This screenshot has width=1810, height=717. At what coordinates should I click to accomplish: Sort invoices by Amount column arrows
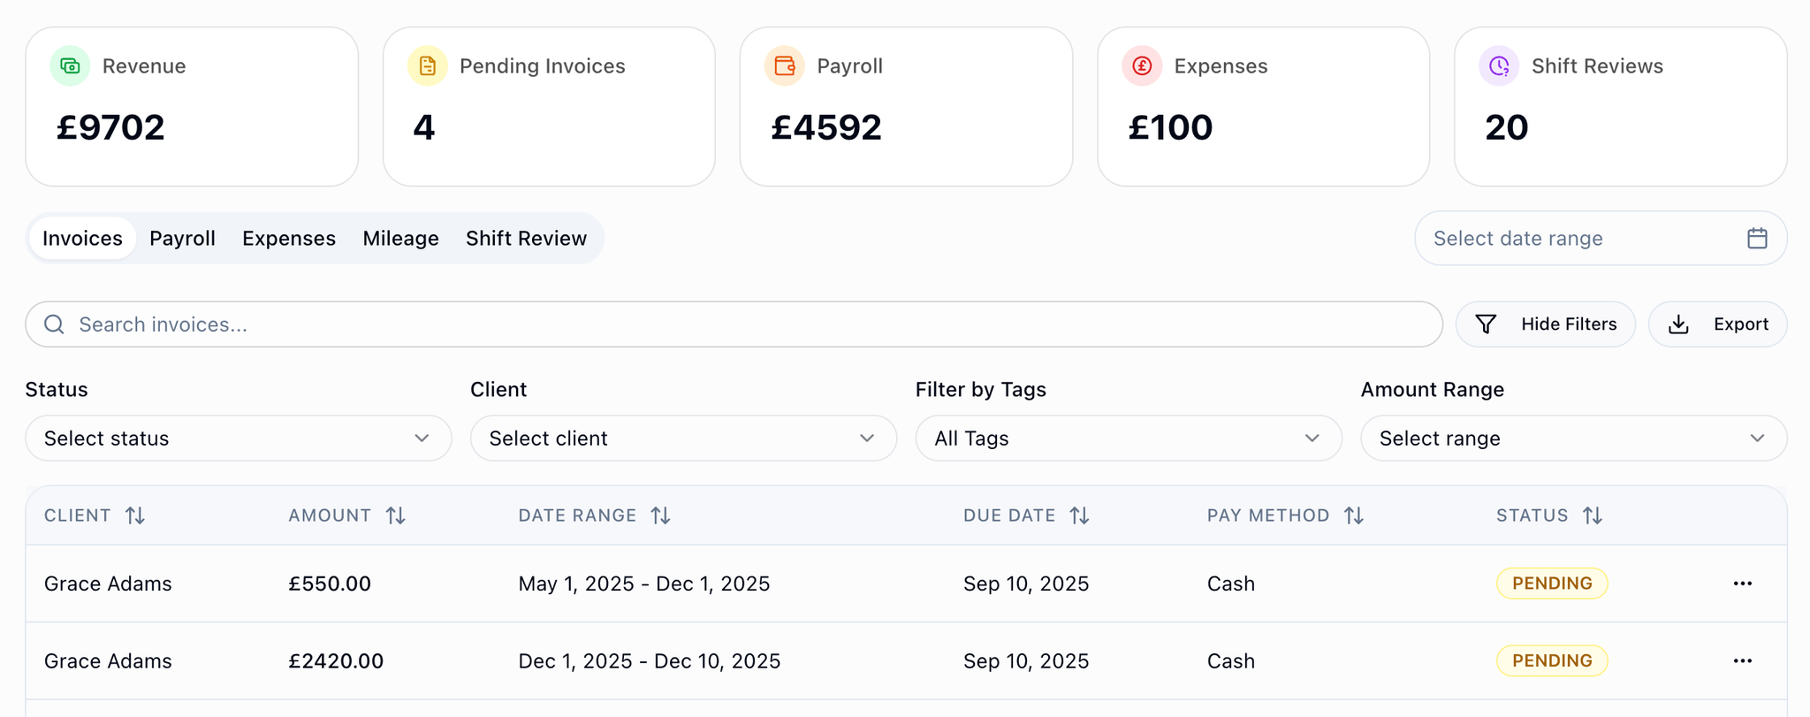pyautogui.click(x=396, y=515)
